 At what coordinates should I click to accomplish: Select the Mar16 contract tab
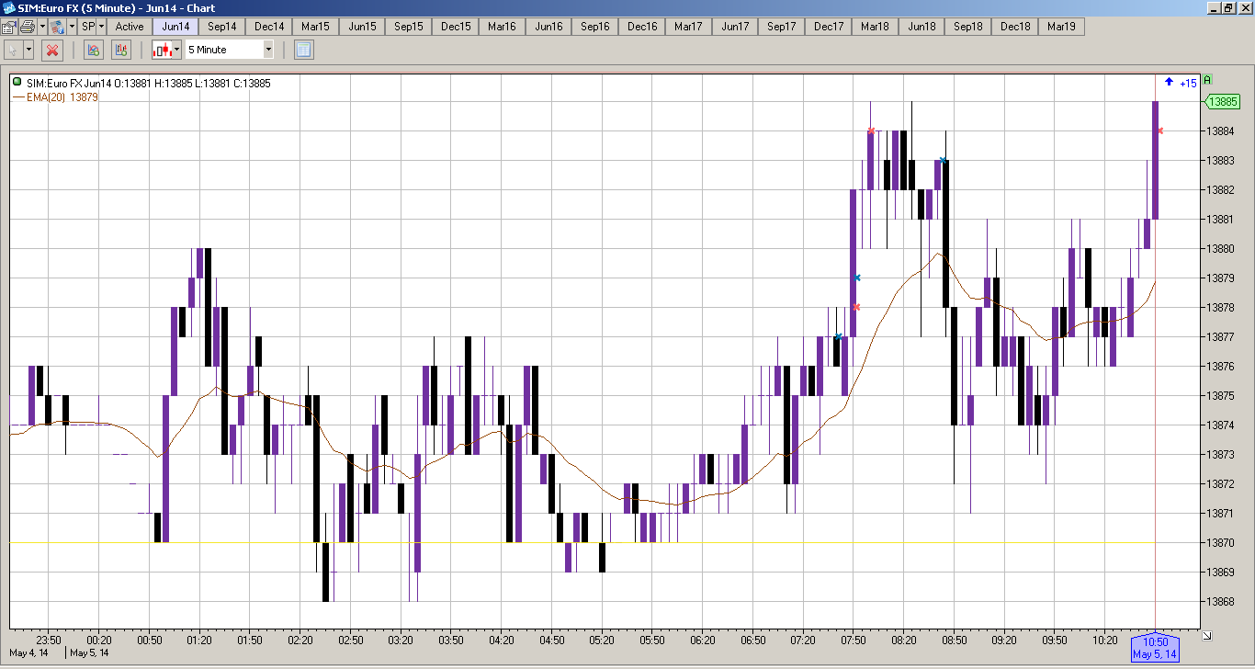click(x=502, y=27)
